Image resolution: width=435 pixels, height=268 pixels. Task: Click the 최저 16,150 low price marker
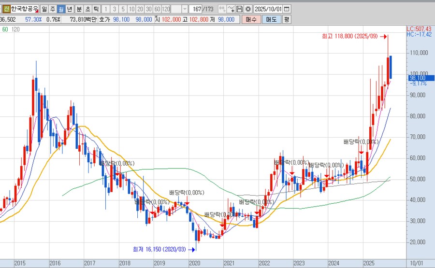160,250
